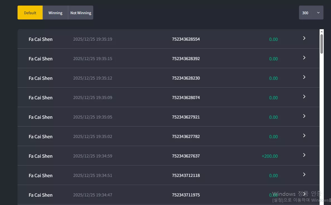Click the vertical scrollbar thumb
The width and height of the screenshot is (331, 205).
pos(322,44)
